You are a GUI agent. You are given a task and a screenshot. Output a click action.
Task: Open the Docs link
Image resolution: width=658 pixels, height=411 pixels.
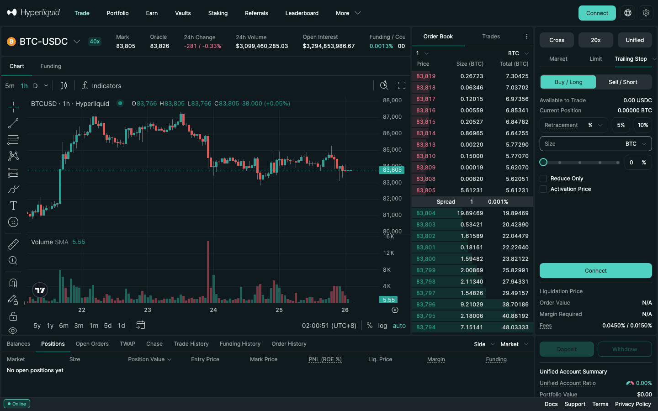pyautogui.click(x=551, y=404)
